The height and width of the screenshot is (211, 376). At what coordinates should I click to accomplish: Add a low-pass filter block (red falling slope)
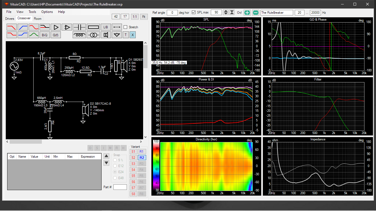click(12, 27)
